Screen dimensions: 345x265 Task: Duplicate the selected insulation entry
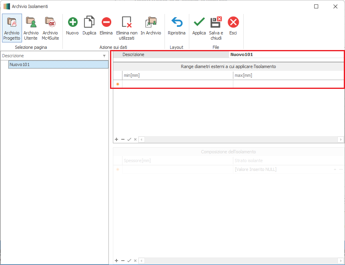(89, 26)
